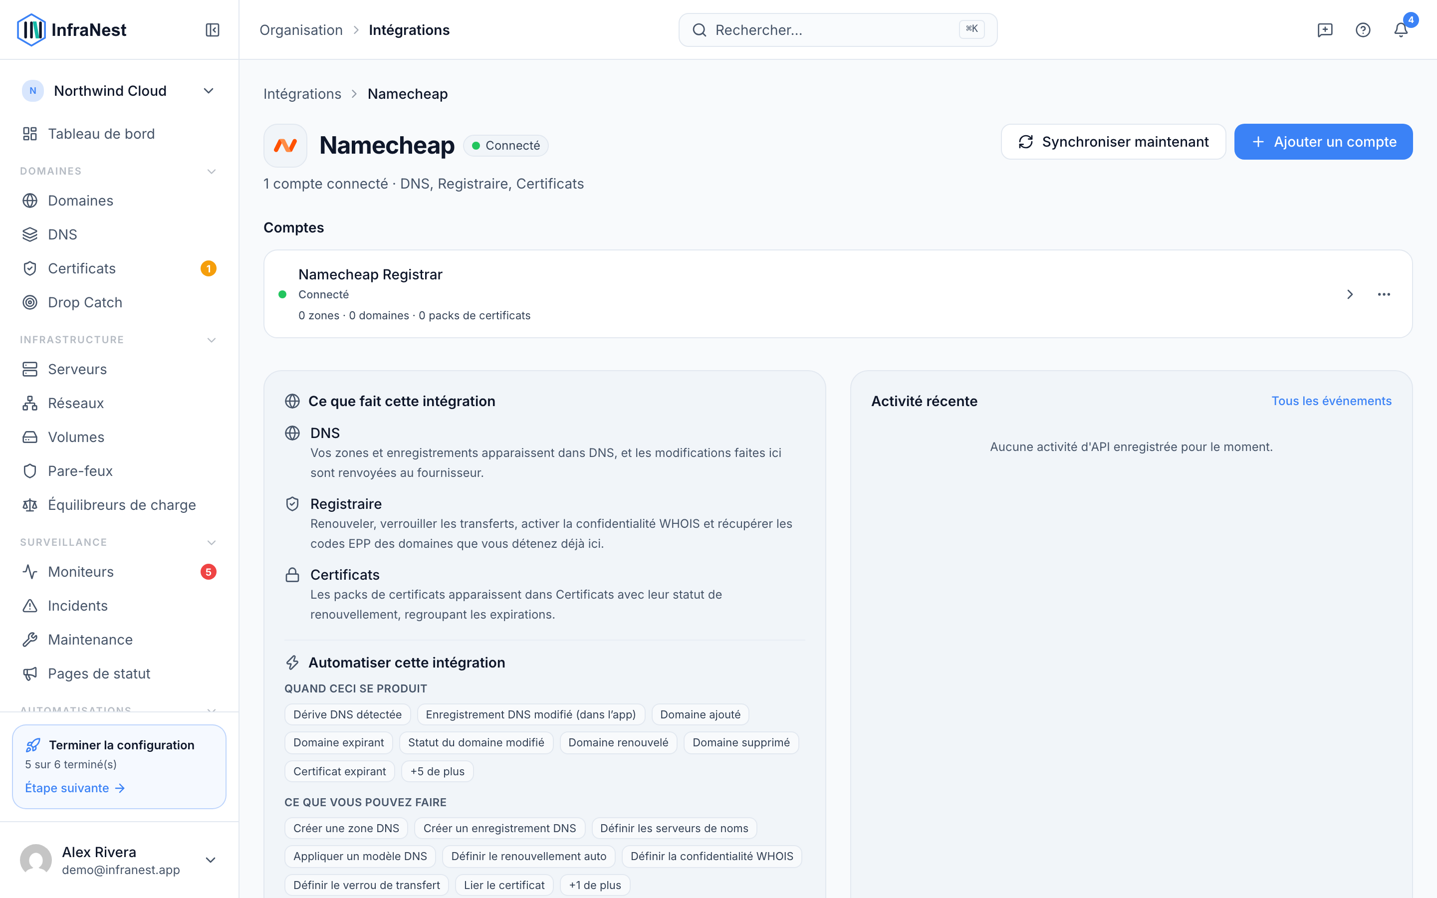Viewport: 1437px width, 898px height.
Task: Select Définir la confidentialité WHOIS action
Action: pos(712,856)
